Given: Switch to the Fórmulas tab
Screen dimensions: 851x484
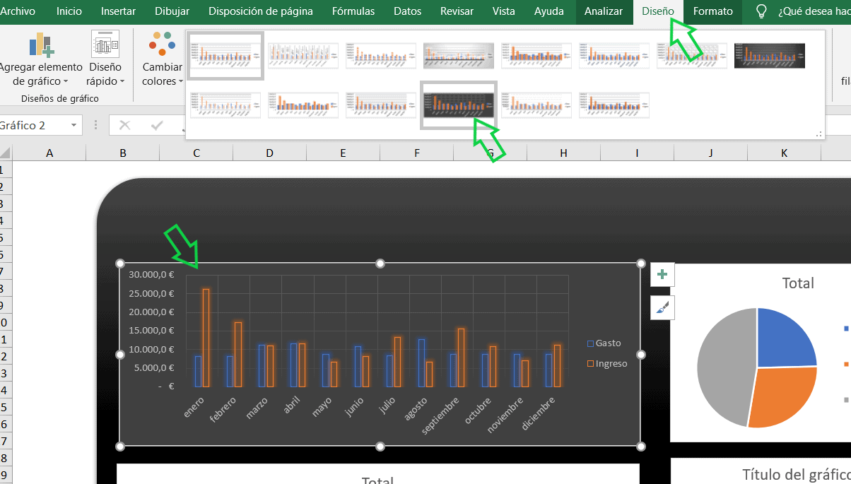Looking at the screenshot, I should coord(354,11).
